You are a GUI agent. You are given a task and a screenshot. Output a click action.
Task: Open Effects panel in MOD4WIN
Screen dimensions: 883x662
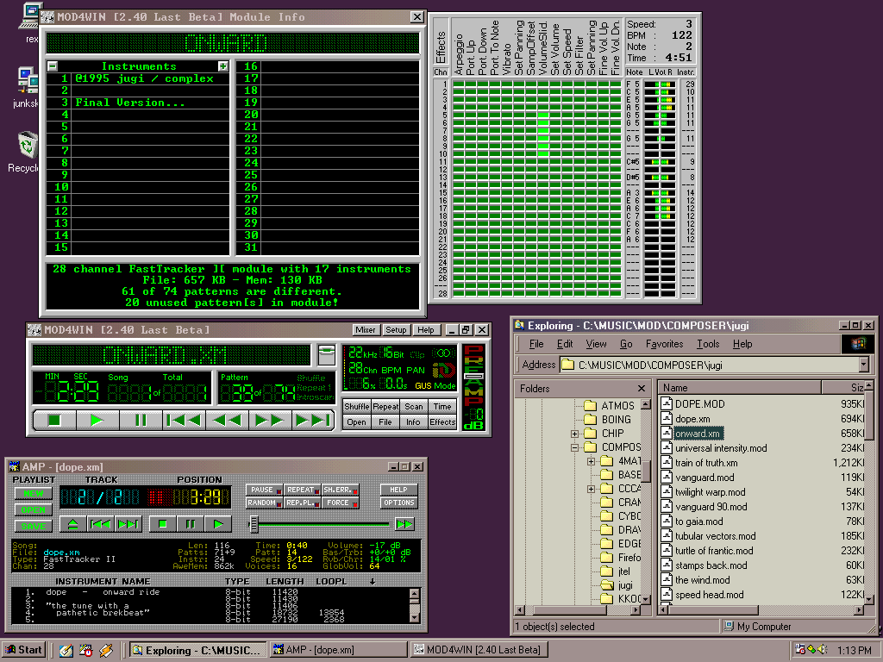(442, 422)
